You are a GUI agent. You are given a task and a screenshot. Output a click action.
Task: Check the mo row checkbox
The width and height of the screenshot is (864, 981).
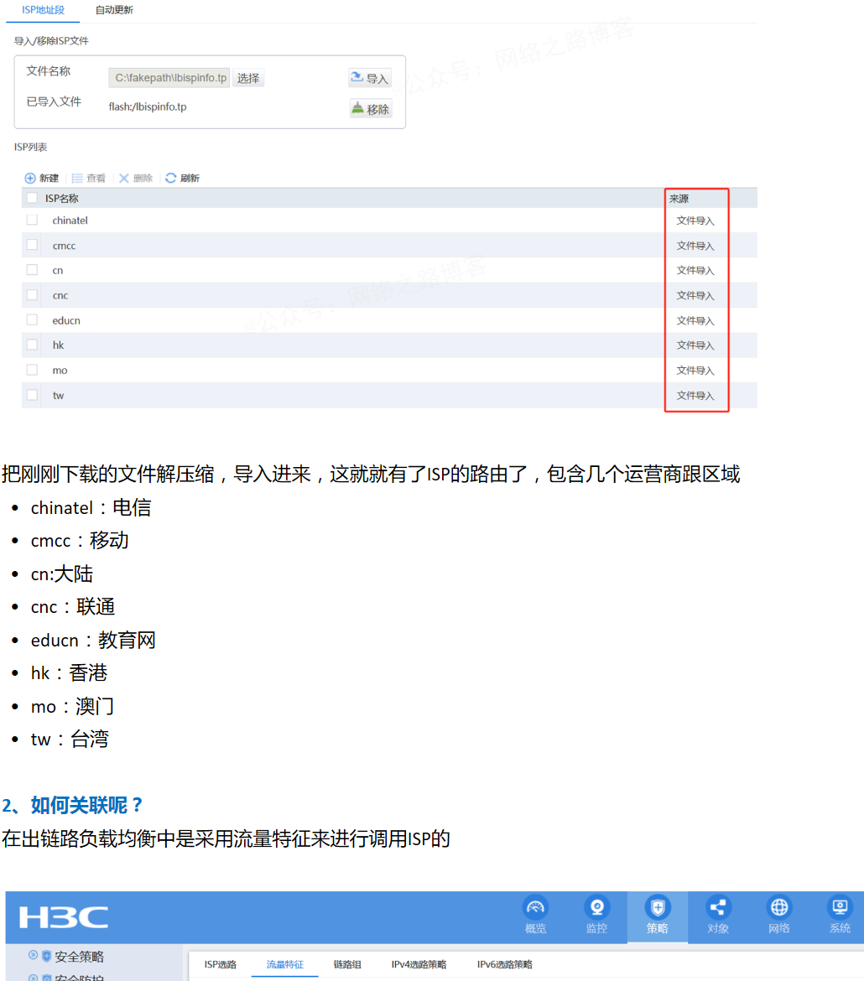[32, 371]
